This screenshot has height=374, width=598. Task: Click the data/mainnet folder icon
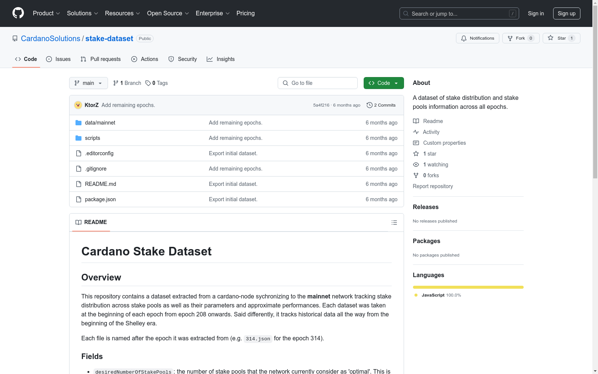coord(78,123)
